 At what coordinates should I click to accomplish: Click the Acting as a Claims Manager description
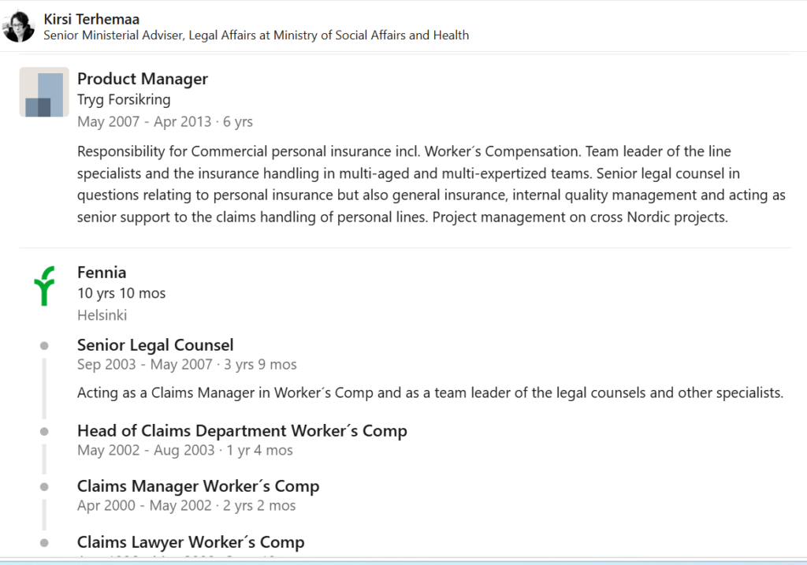(x=430, y=393)
